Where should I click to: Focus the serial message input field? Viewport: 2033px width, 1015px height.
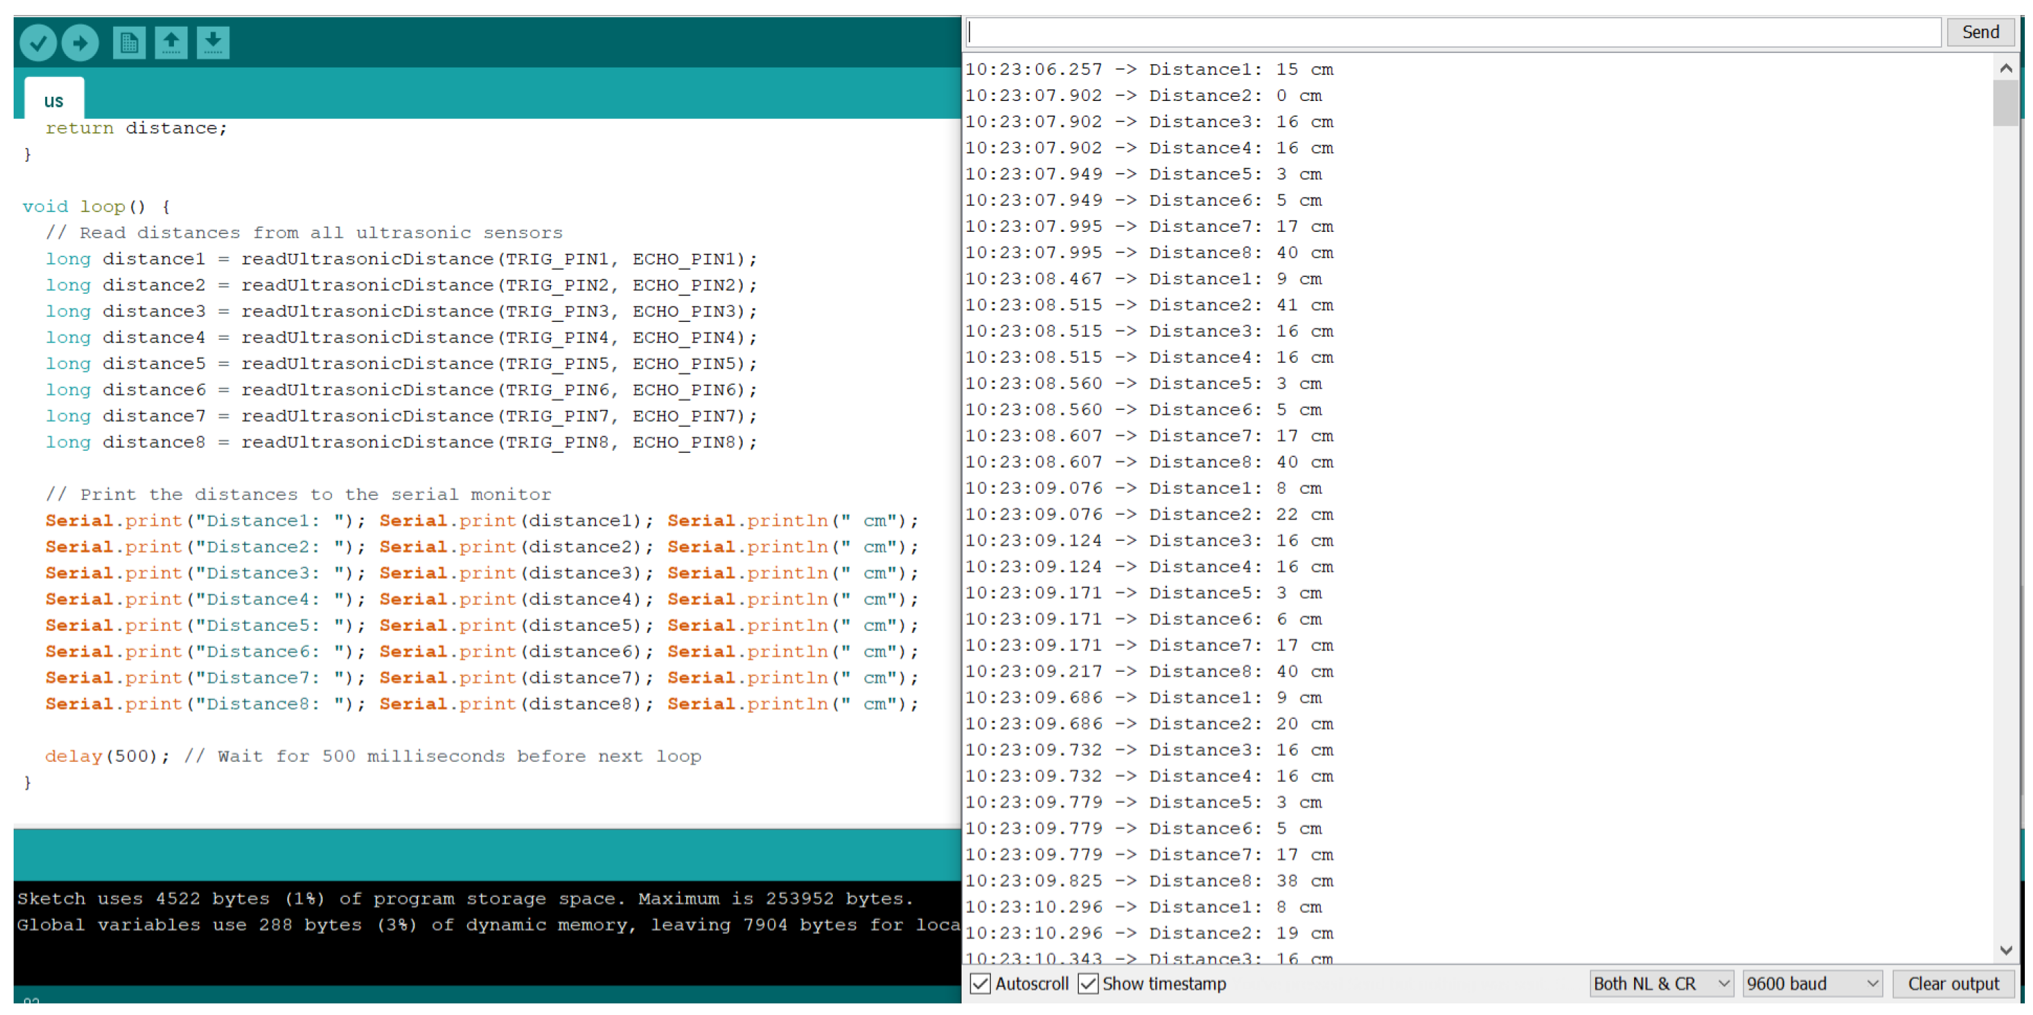tap(1452, 32)
